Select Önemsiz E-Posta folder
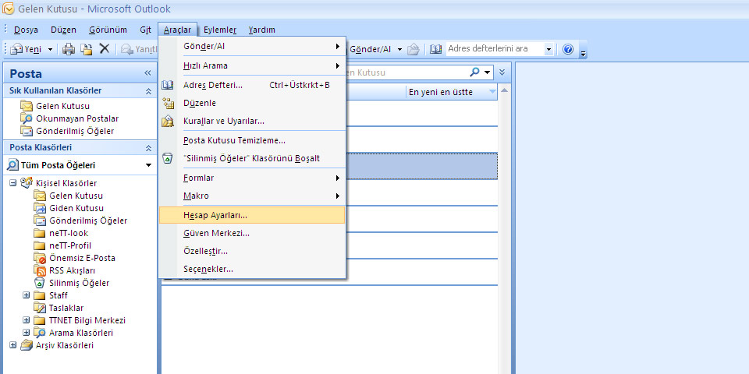Viewport: 749px width, 374px height. 82,258
